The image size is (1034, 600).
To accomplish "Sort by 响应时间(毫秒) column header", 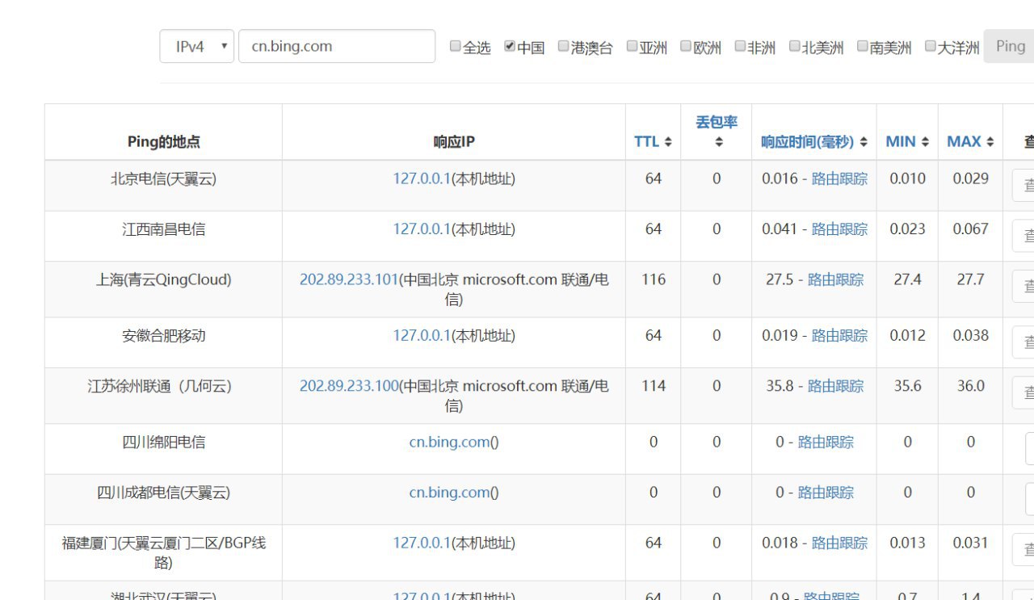I will (813, 141).
